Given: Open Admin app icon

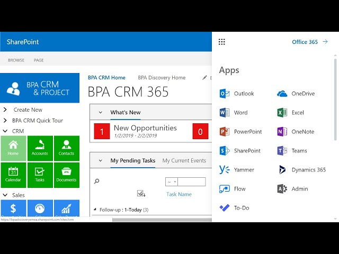Looking at the screenshot, I should (282, 188).
